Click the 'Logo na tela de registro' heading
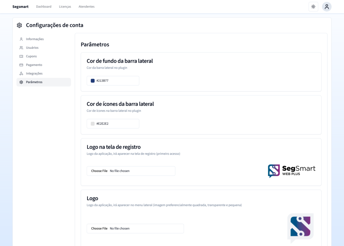Screen dimensions: 344x246 114,147
